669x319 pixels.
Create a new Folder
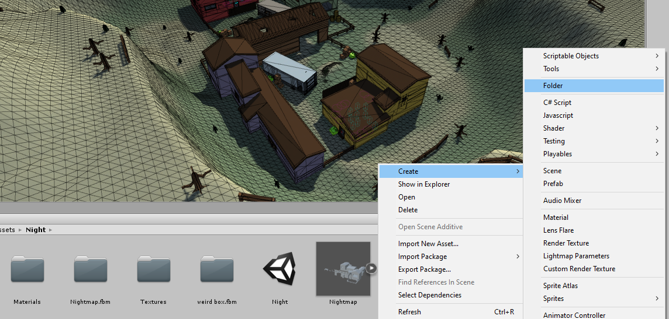(x=594, y=86)
